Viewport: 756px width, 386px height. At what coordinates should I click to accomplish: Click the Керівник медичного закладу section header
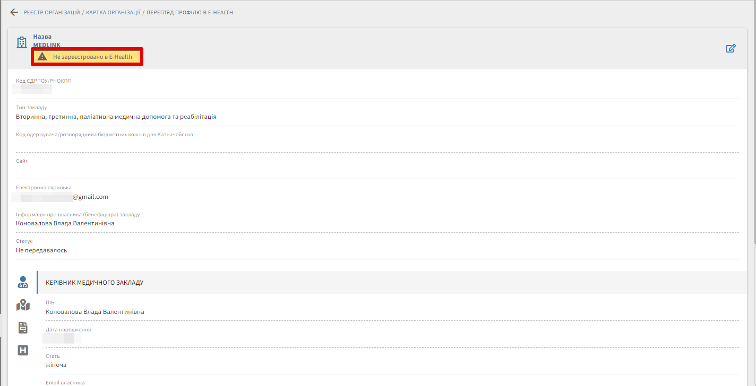tap(94, 283)
